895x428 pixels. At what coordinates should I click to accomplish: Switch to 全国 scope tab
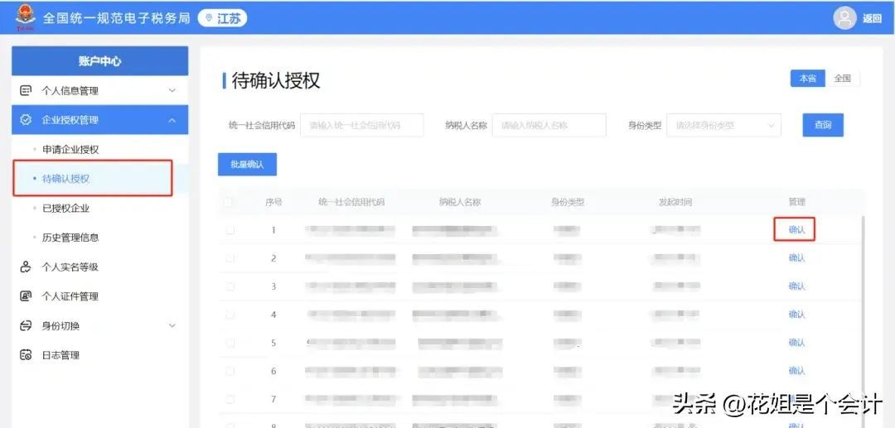pyautogui.click(x=843, y=79)
